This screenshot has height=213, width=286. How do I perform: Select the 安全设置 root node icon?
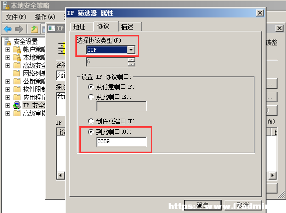tap(7, 41)
